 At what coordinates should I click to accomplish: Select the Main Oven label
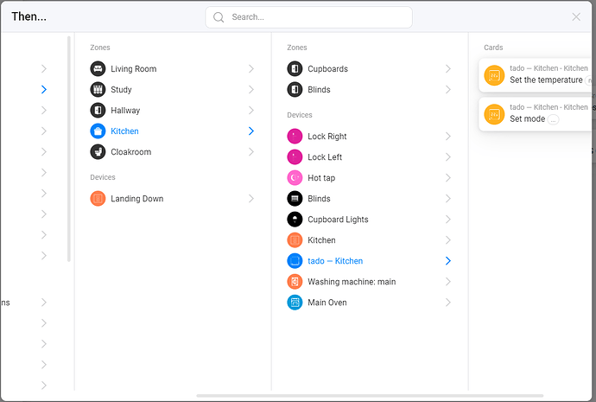[327, 303]
